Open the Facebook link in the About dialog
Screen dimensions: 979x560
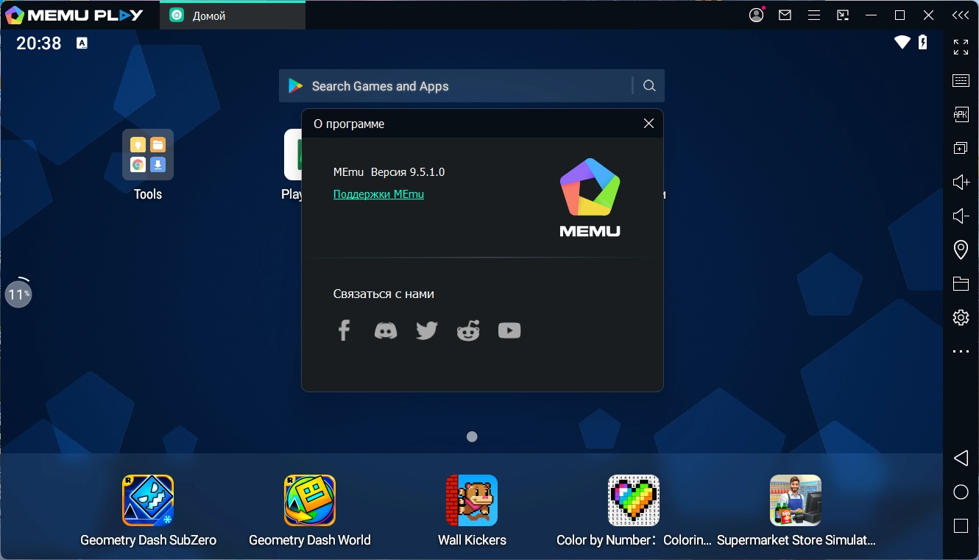[344, 330]
